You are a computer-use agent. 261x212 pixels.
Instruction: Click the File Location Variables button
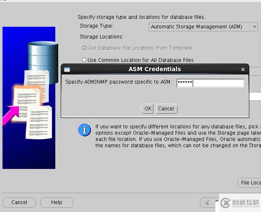tap(249, 183)
